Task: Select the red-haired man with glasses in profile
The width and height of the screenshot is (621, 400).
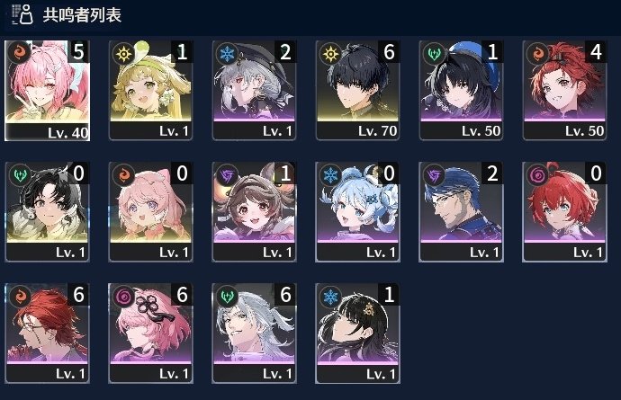Action: [x=47, y=333]
